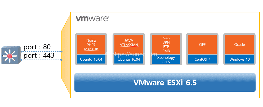The width and height of the screenshot is (263, 107).
Task: Select Ubuntu 16.04 label under JAVA box
Action: coord(129,59)
